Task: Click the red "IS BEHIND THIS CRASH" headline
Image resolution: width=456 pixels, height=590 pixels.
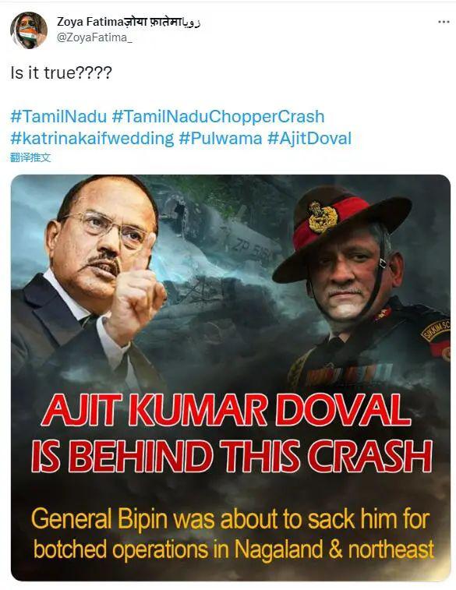Action: click(232, 457)
